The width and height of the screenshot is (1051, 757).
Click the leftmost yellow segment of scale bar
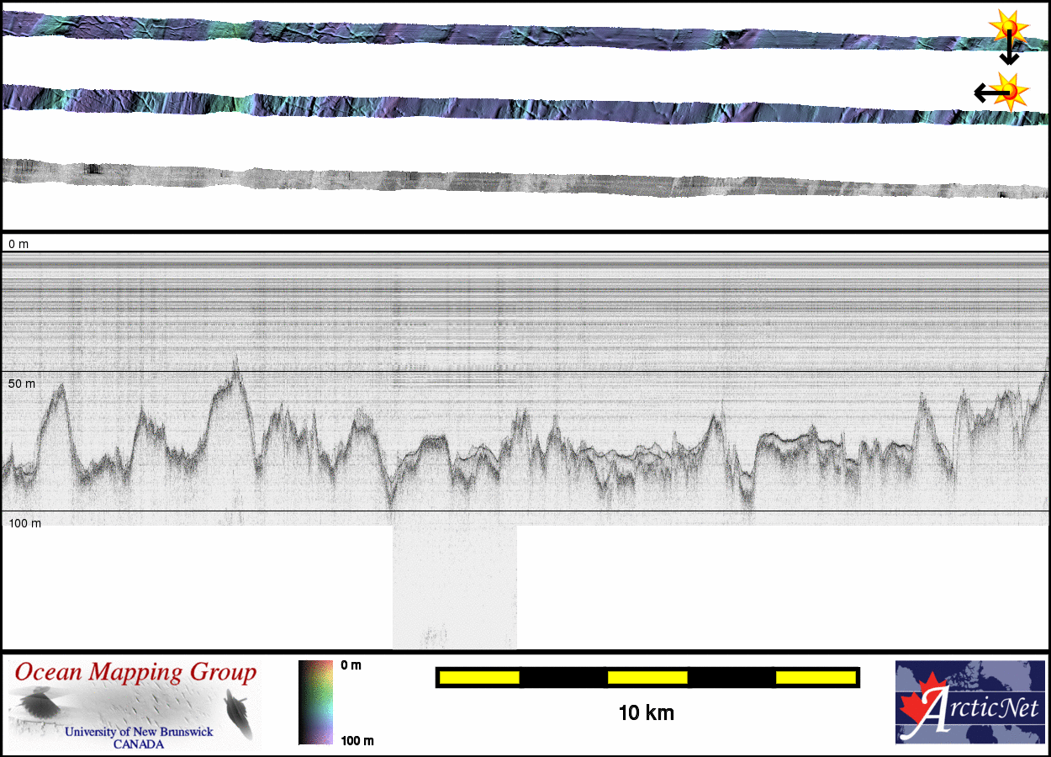tap(479, 677)
